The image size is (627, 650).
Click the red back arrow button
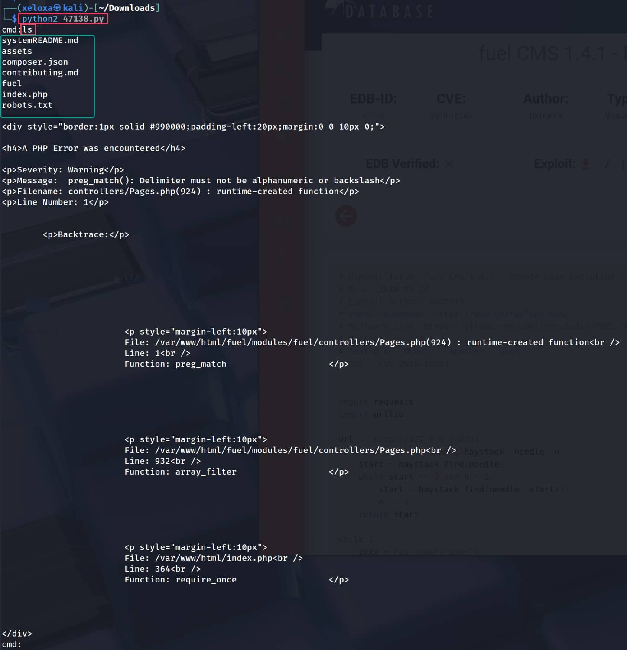[346, 216]
